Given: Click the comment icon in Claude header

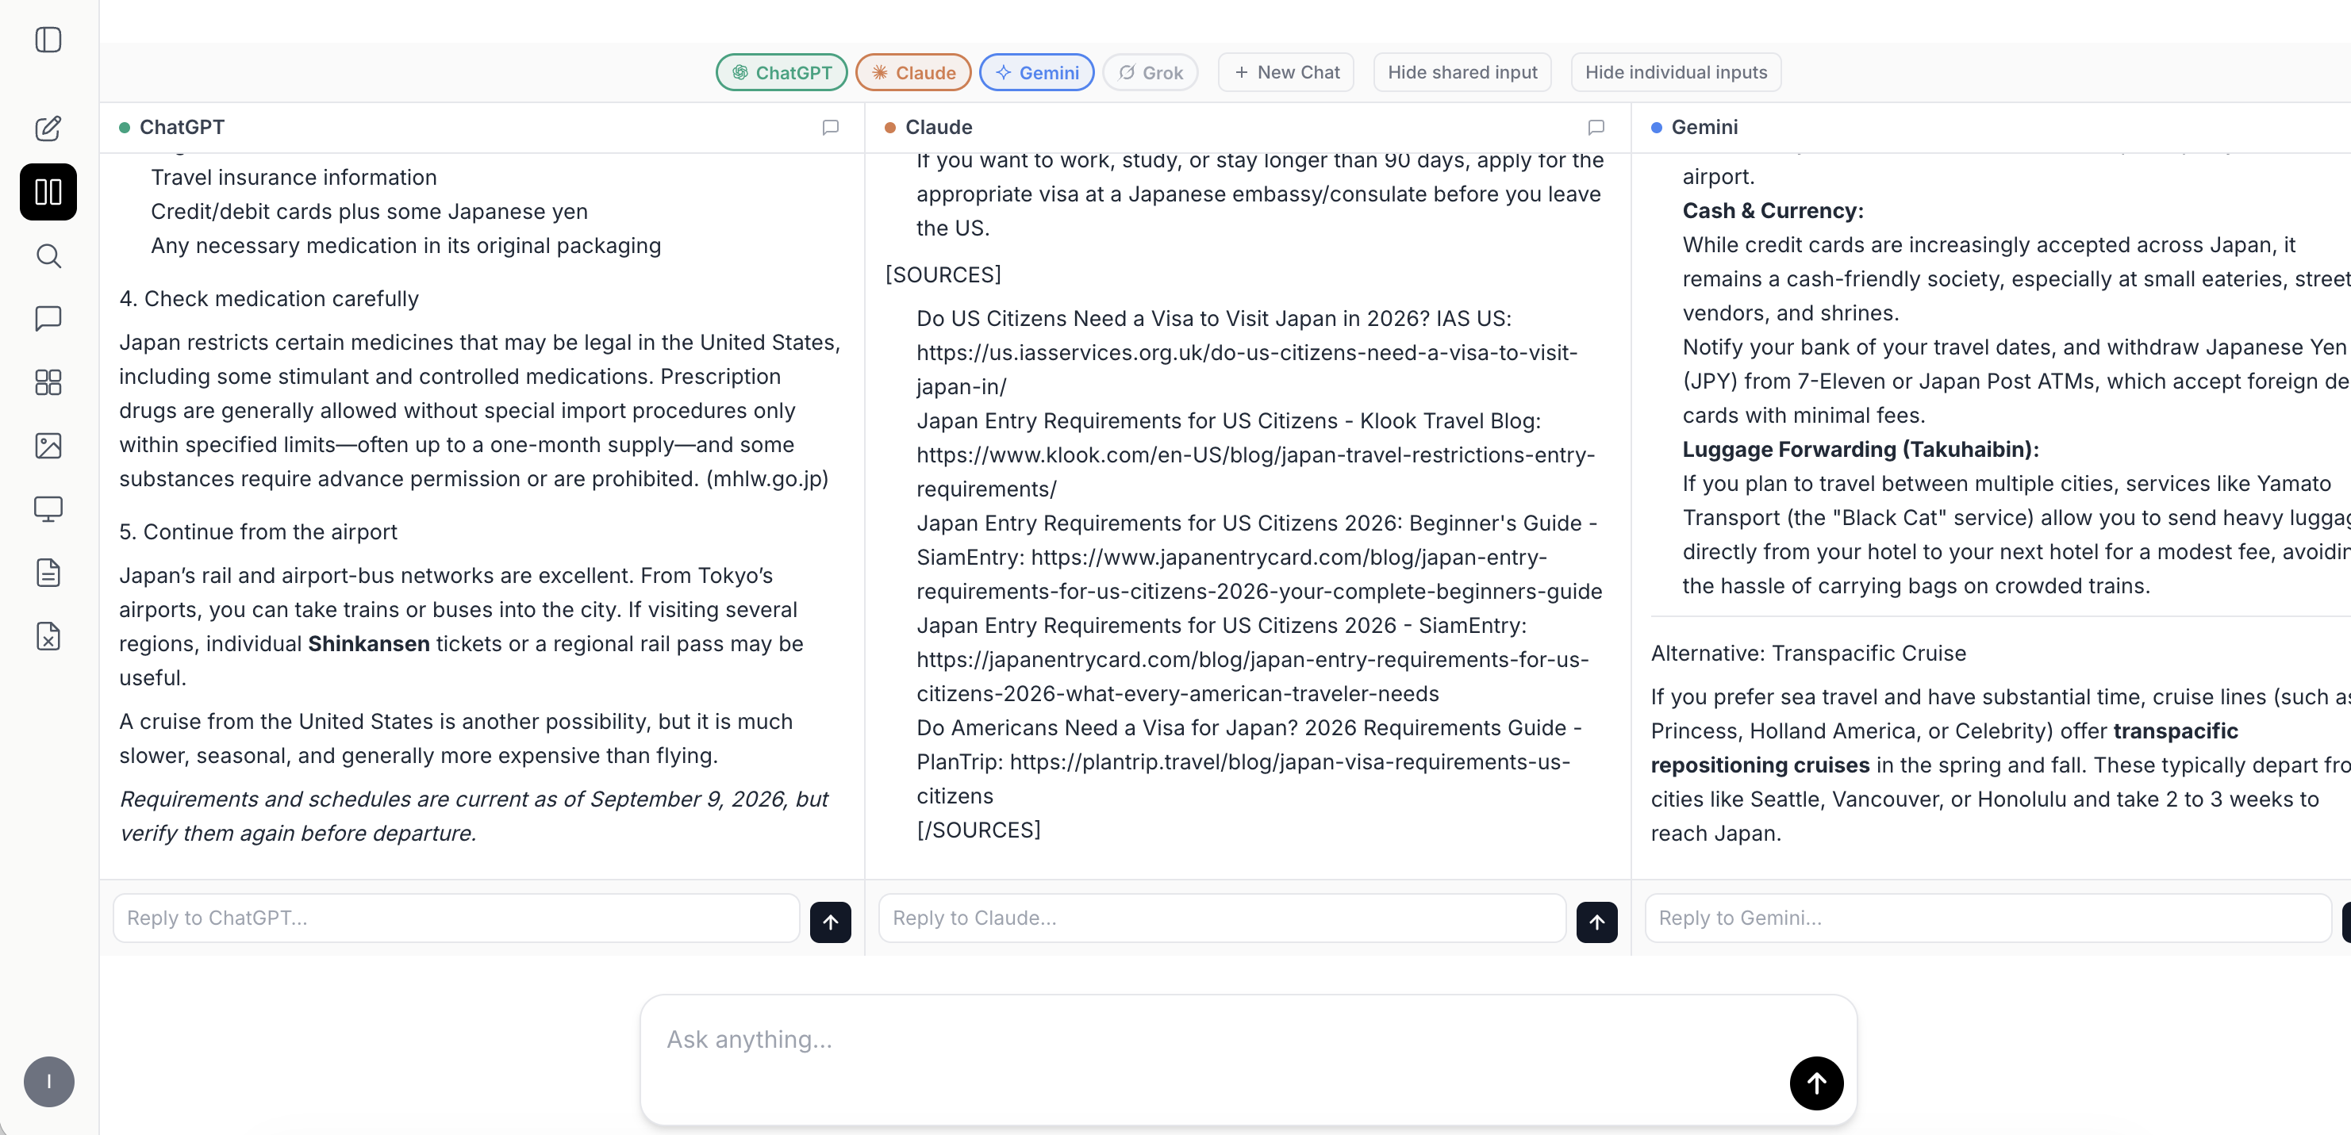Looking at the screenshot, I should [1596, 127].
